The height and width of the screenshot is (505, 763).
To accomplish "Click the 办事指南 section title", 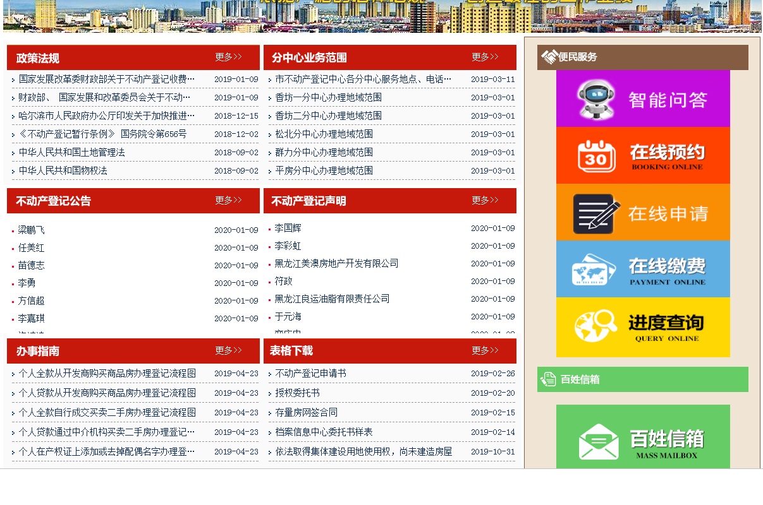I will tap(38, 351).
